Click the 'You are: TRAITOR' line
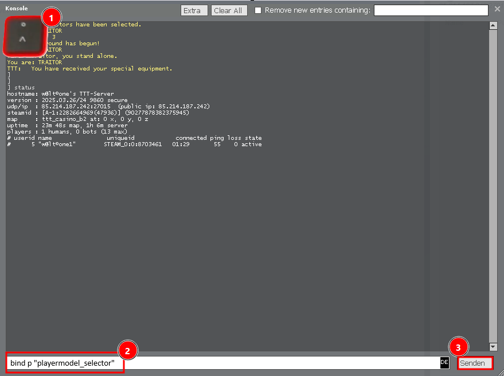 pos(34,62)
